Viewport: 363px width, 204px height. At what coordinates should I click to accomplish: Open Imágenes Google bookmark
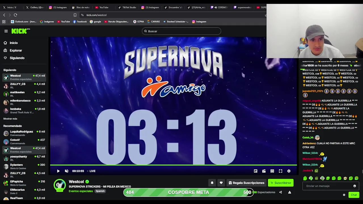click(47, 22)
